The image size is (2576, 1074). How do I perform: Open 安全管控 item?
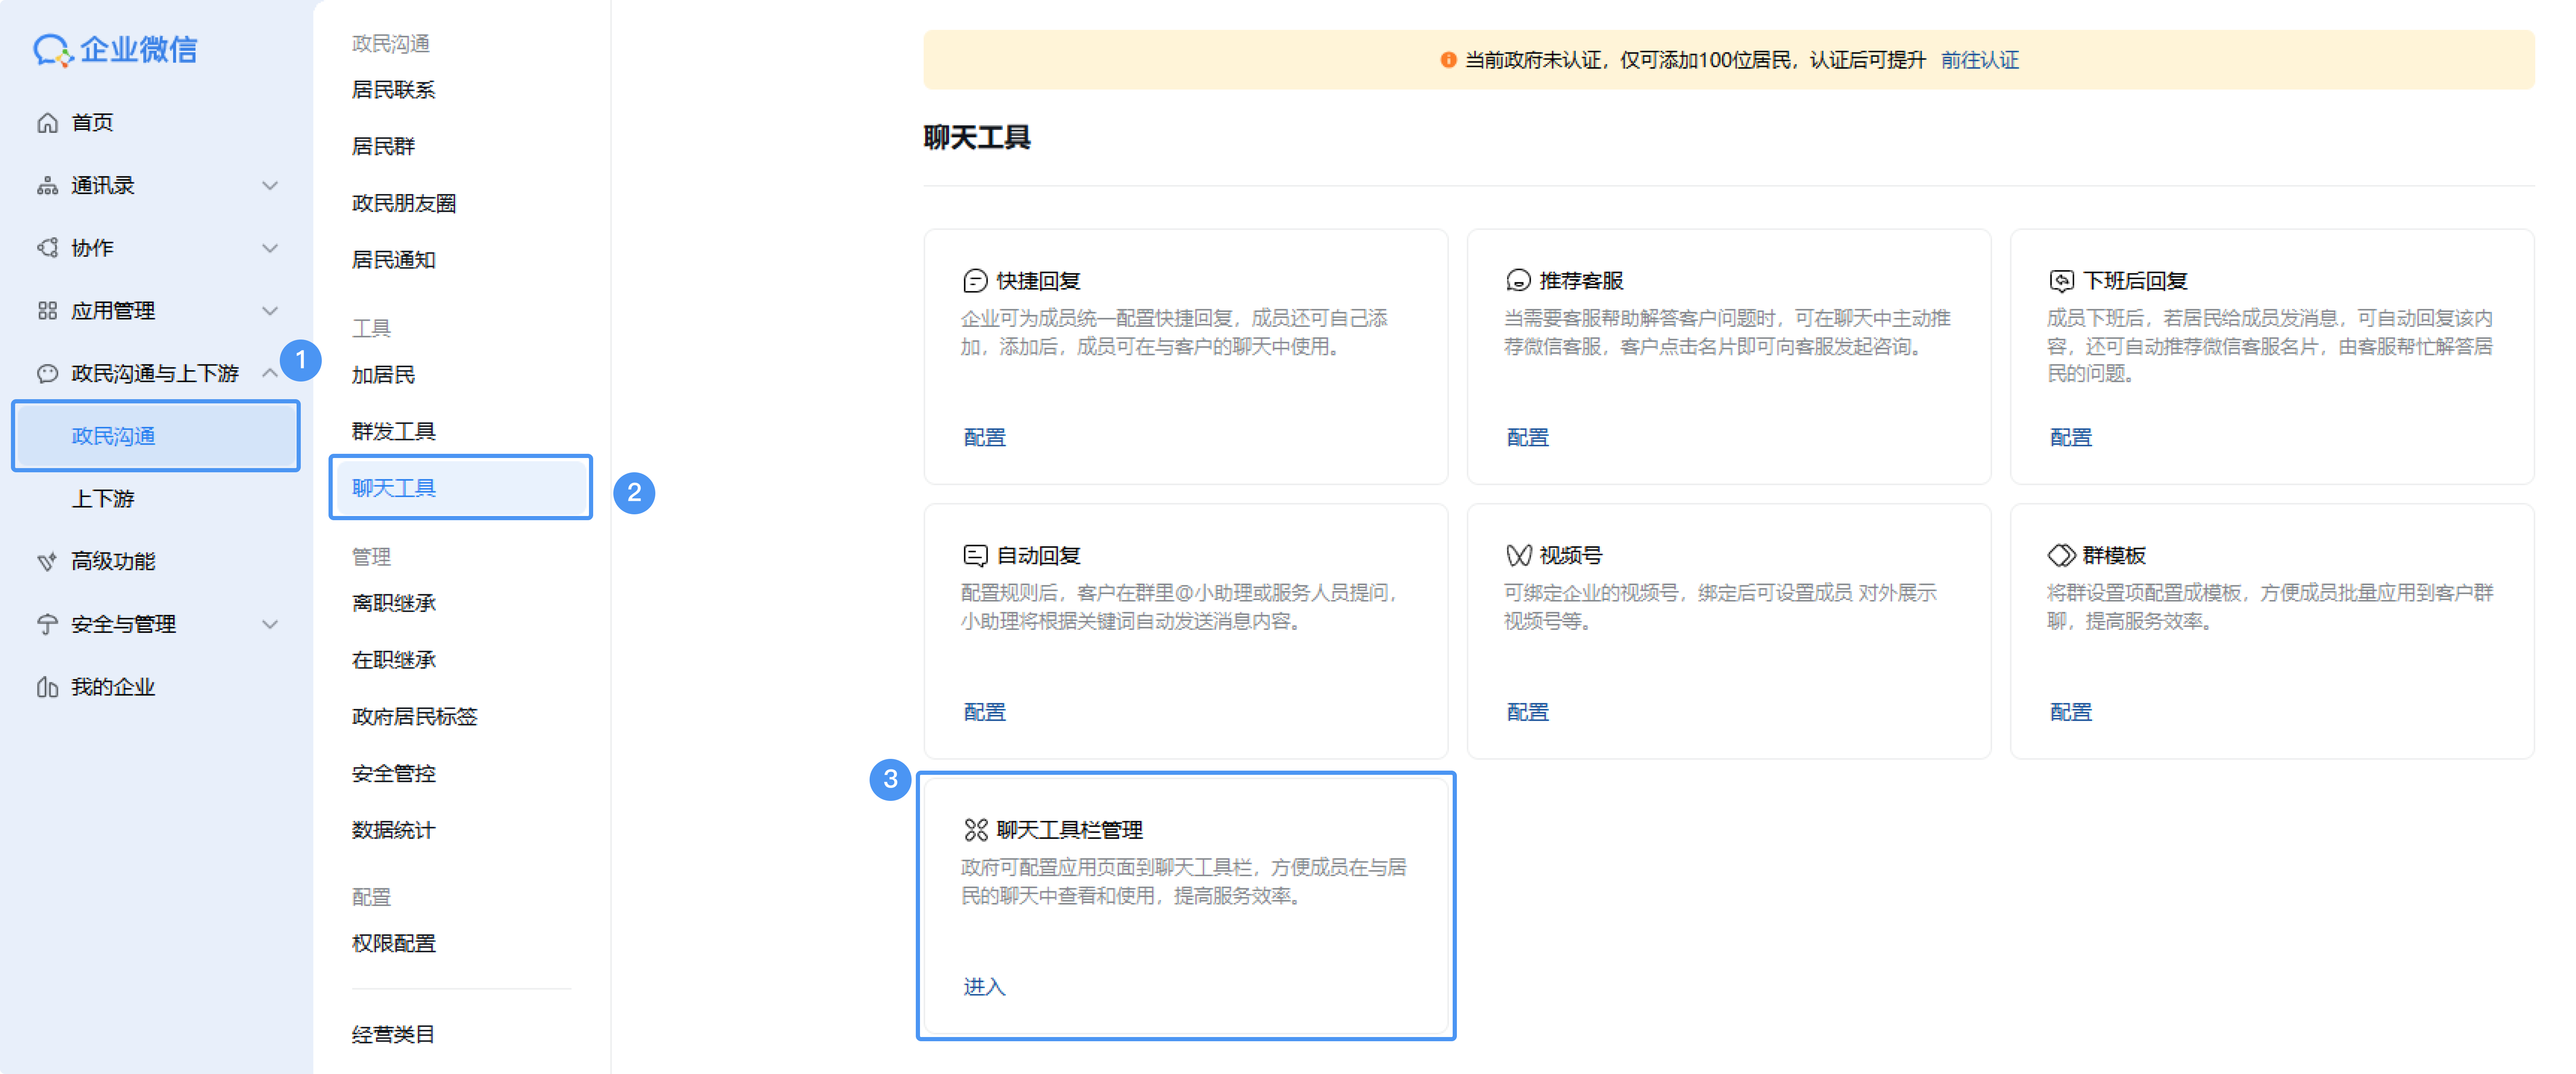point(393,774)
